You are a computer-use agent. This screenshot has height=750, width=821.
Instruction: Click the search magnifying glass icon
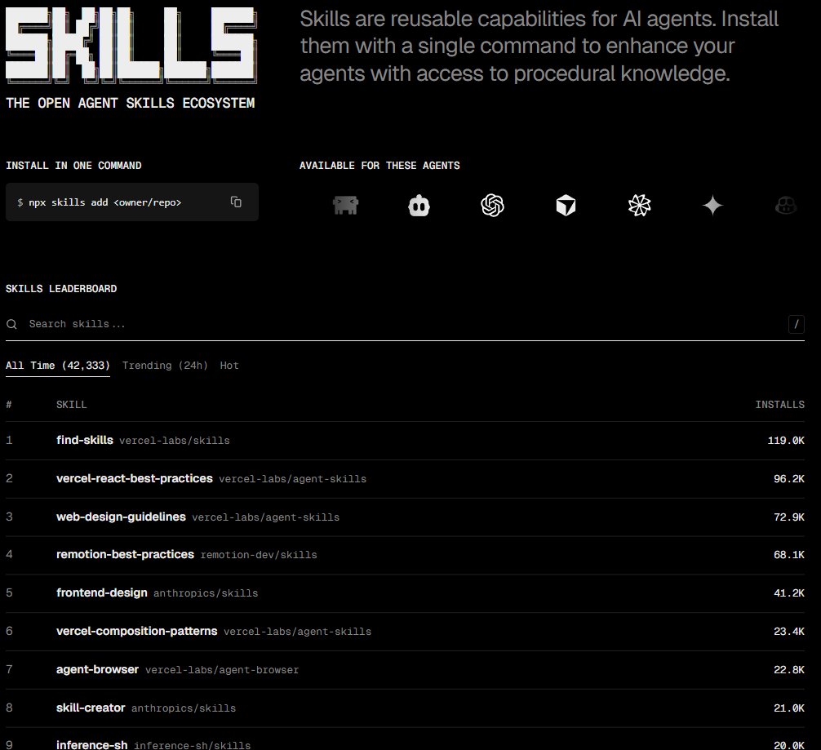click(11, 324)
